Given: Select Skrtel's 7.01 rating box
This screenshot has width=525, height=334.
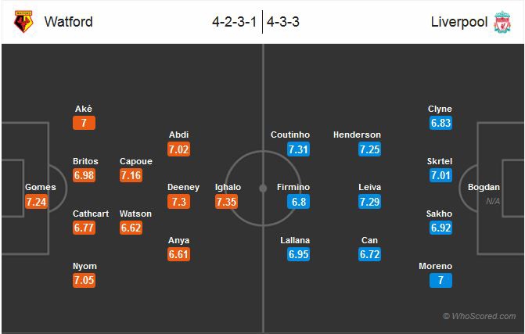Looking at the screenshot, I should click(x=440, y=175).
